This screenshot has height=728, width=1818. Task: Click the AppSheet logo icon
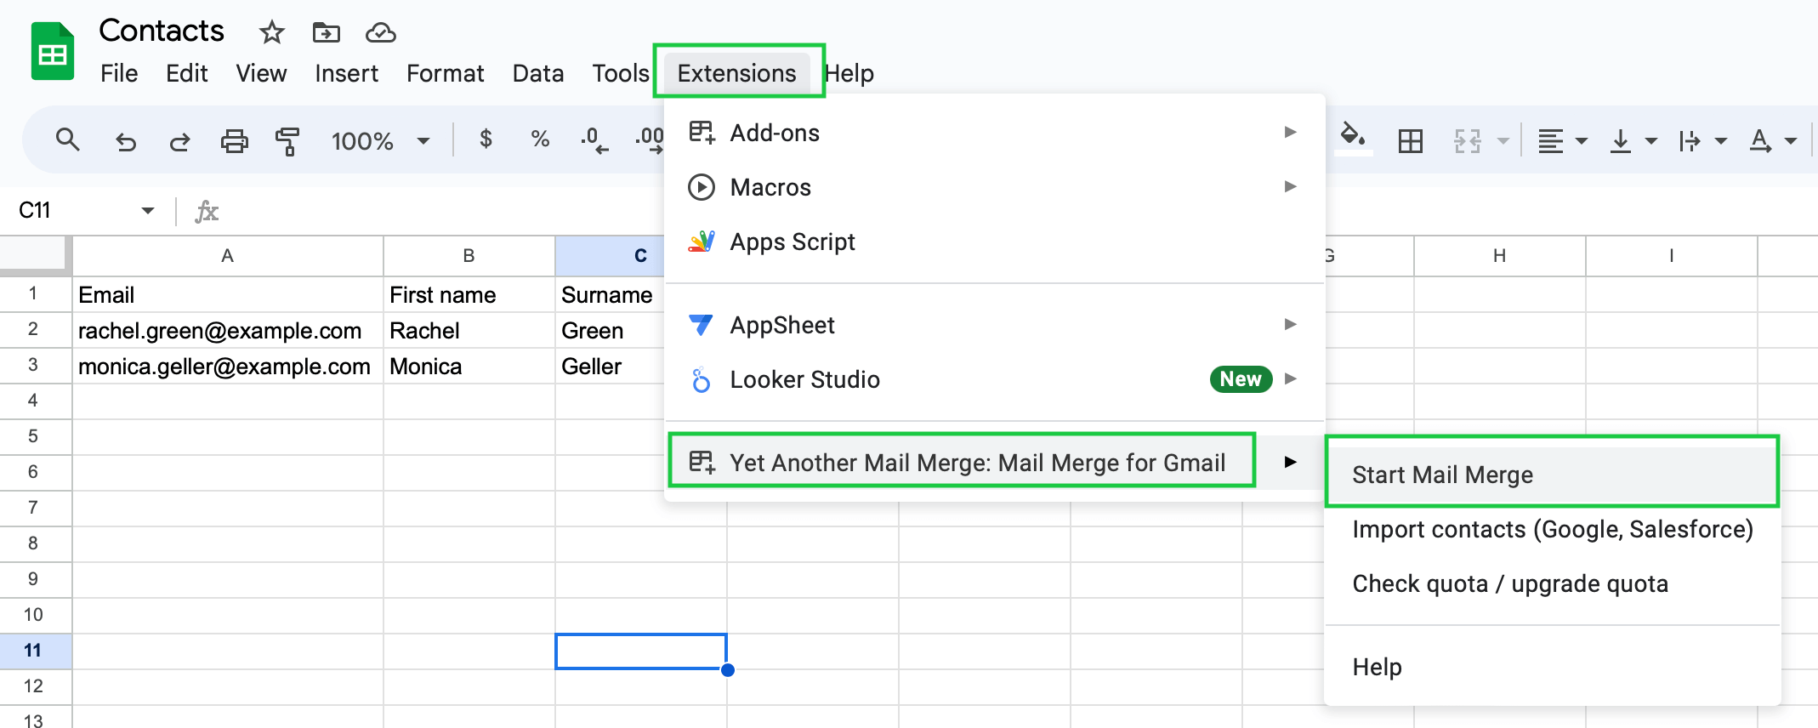point(702,325)
